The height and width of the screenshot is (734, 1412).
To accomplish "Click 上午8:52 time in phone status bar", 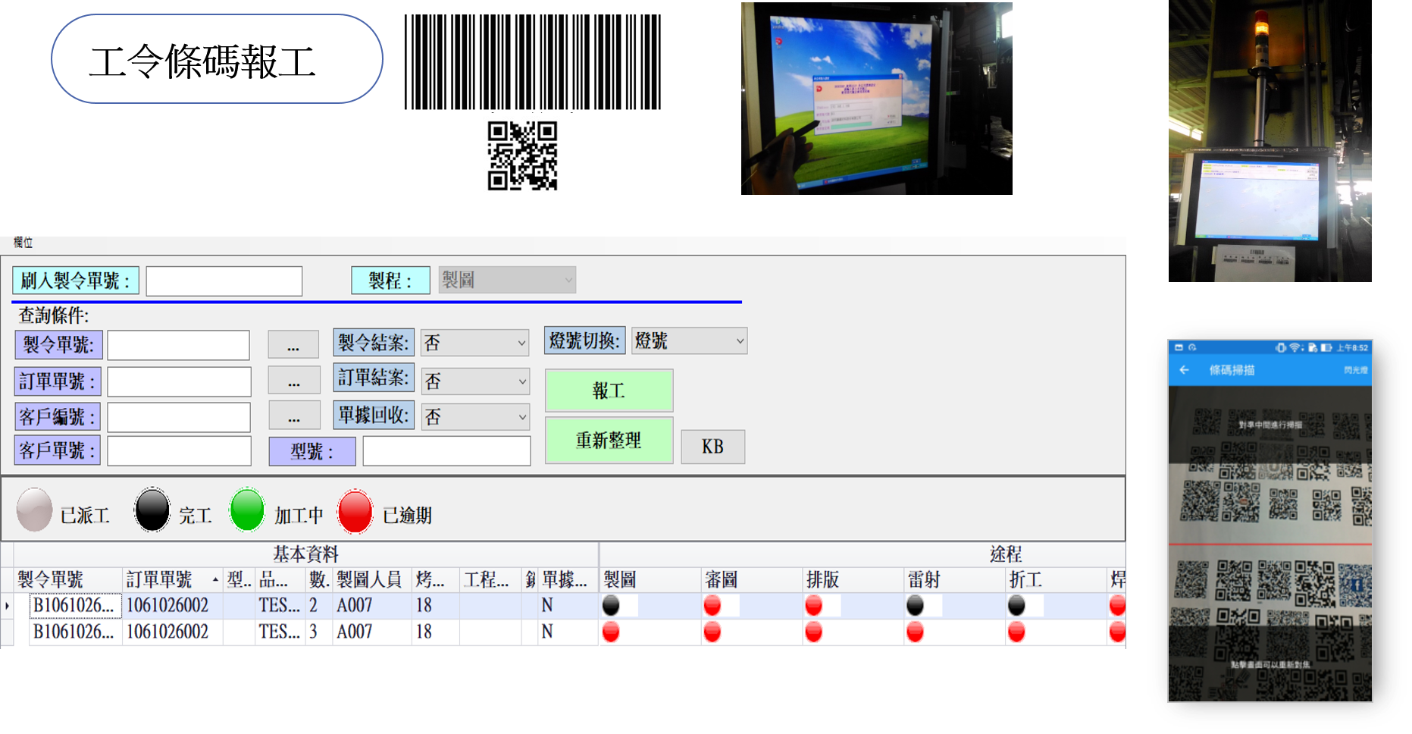I will [1352, 348].
